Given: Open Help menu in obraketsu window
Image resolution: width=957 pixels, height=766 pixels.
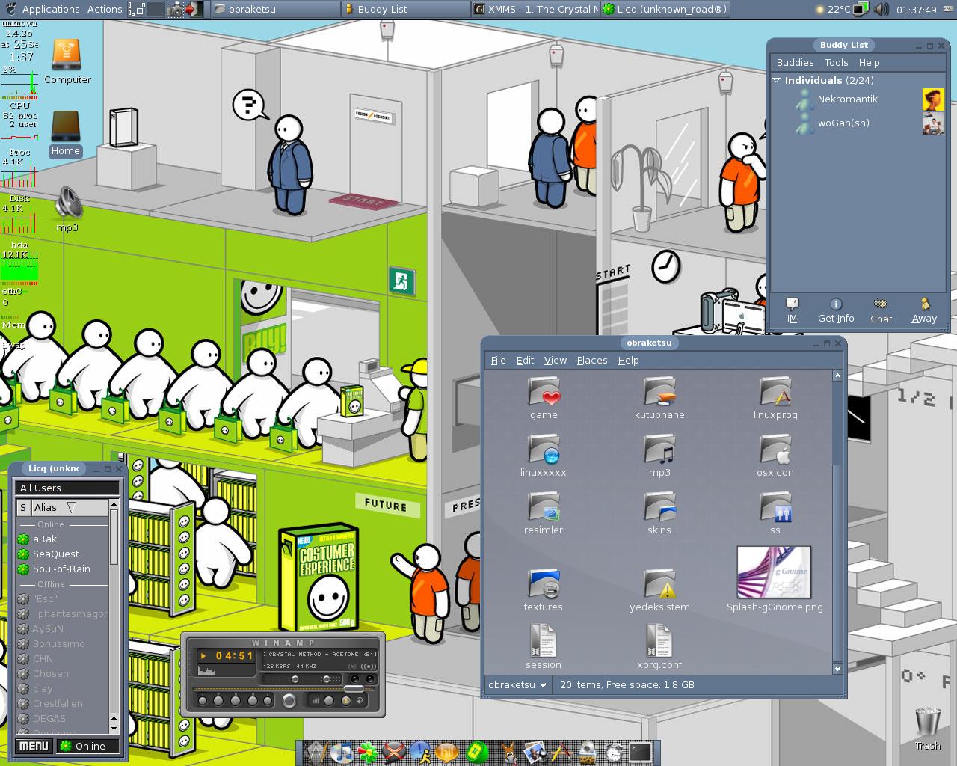Looking at the screenshot, I should (x=628, y=360).
